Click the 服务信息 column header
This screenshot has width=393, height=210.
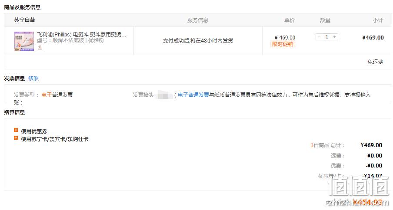tap(198, 20)
